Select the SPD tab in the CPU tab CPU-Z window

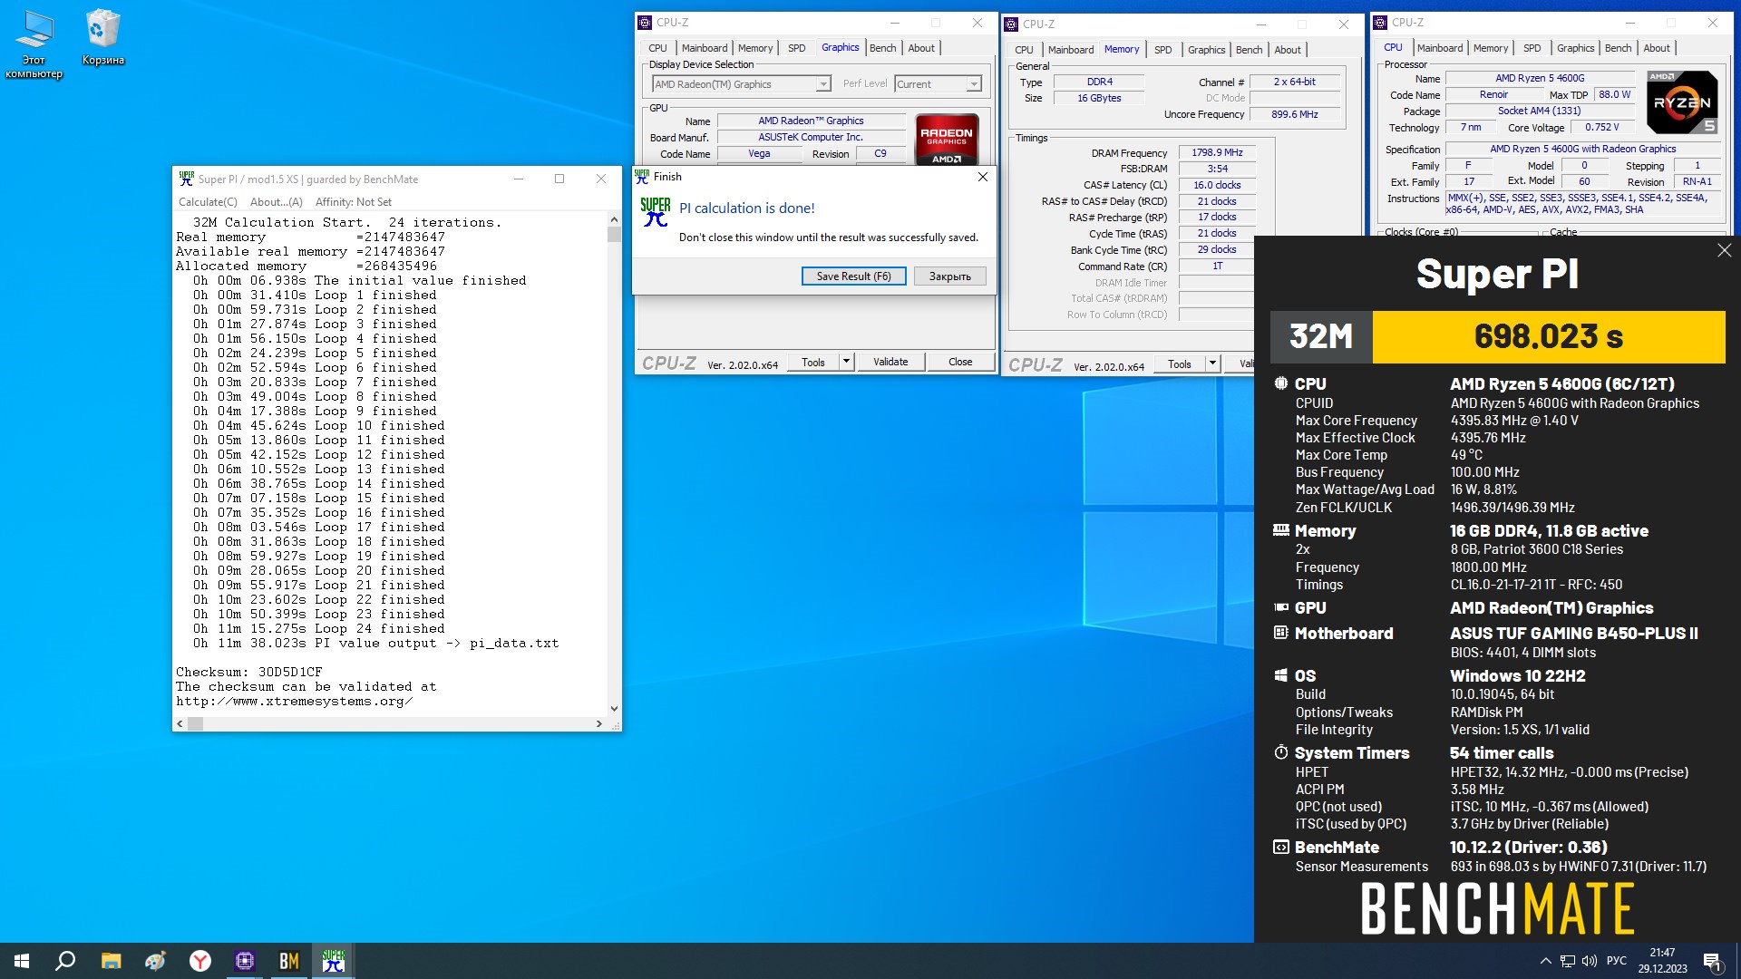click(1532, 48)
